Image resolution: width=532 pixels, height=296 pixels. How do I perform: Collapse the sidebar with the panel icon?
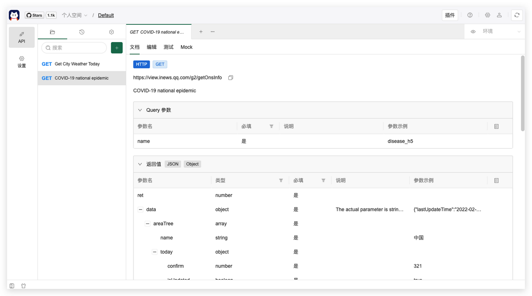tap(11, 286)
